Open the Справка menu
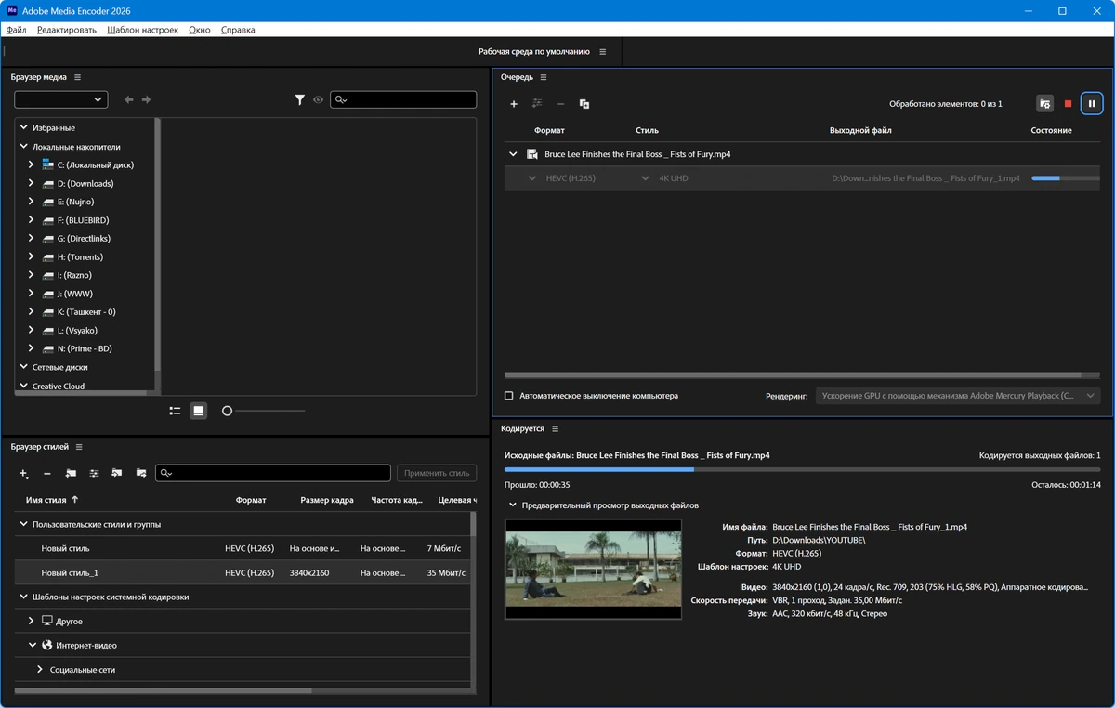1115x708 pixels. [238, 30]
